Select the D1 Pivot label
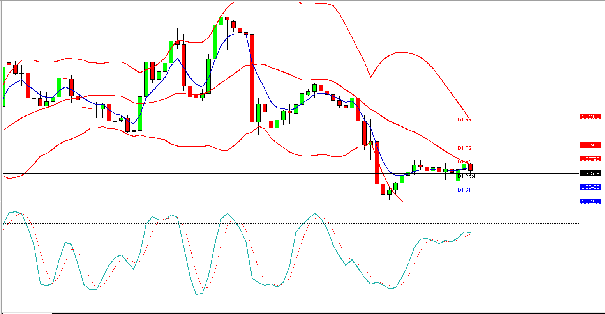Image resolution: width=605 pixels, height=314 pixels. 466,176
